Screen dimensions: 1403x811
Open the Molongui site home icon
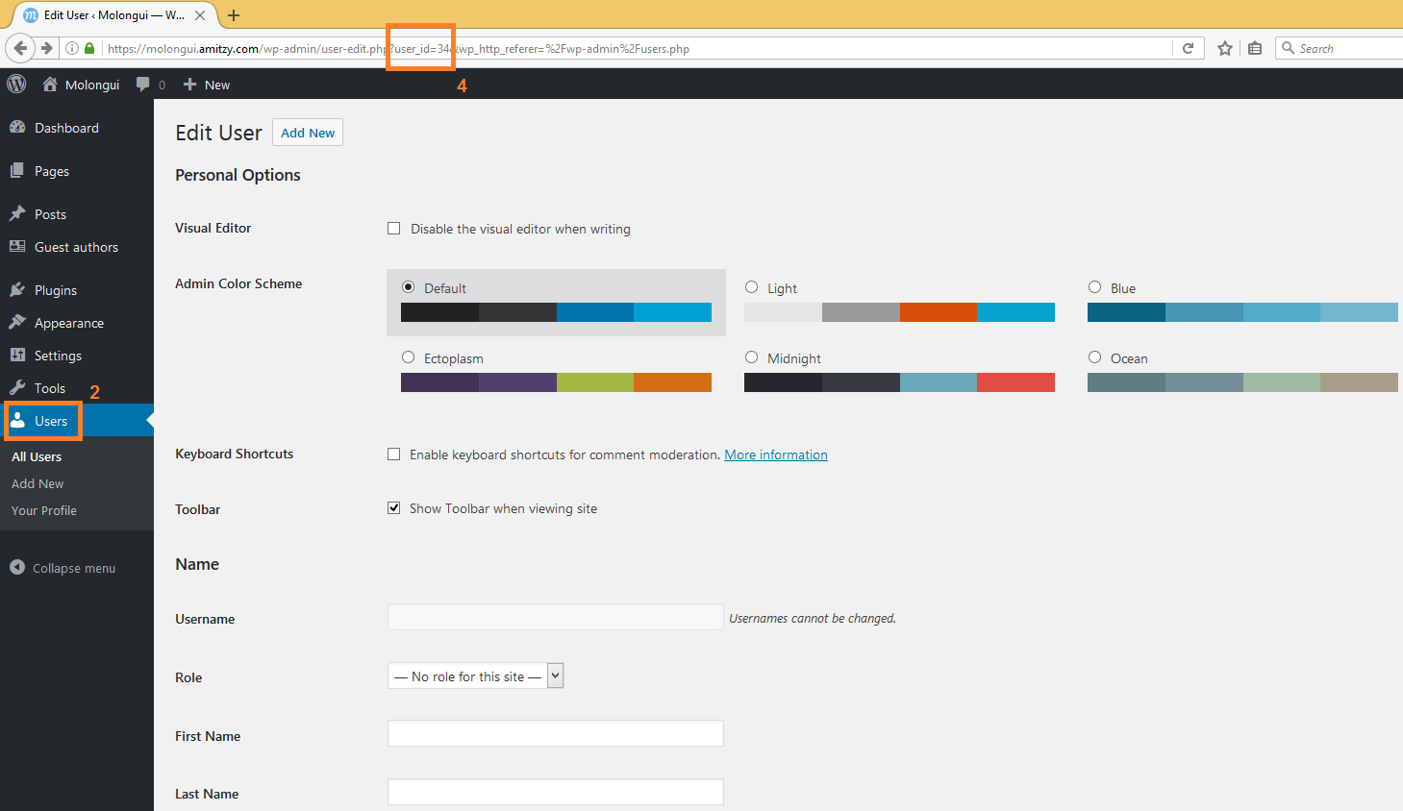click(x=50, y=84)
